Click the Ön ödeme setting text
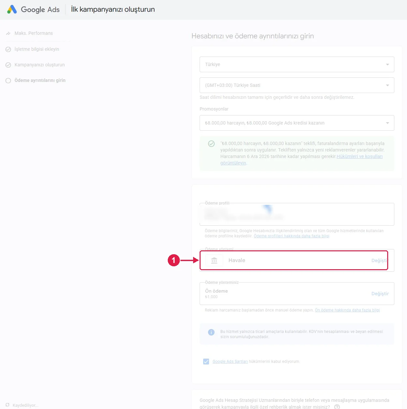 (216, 291)
